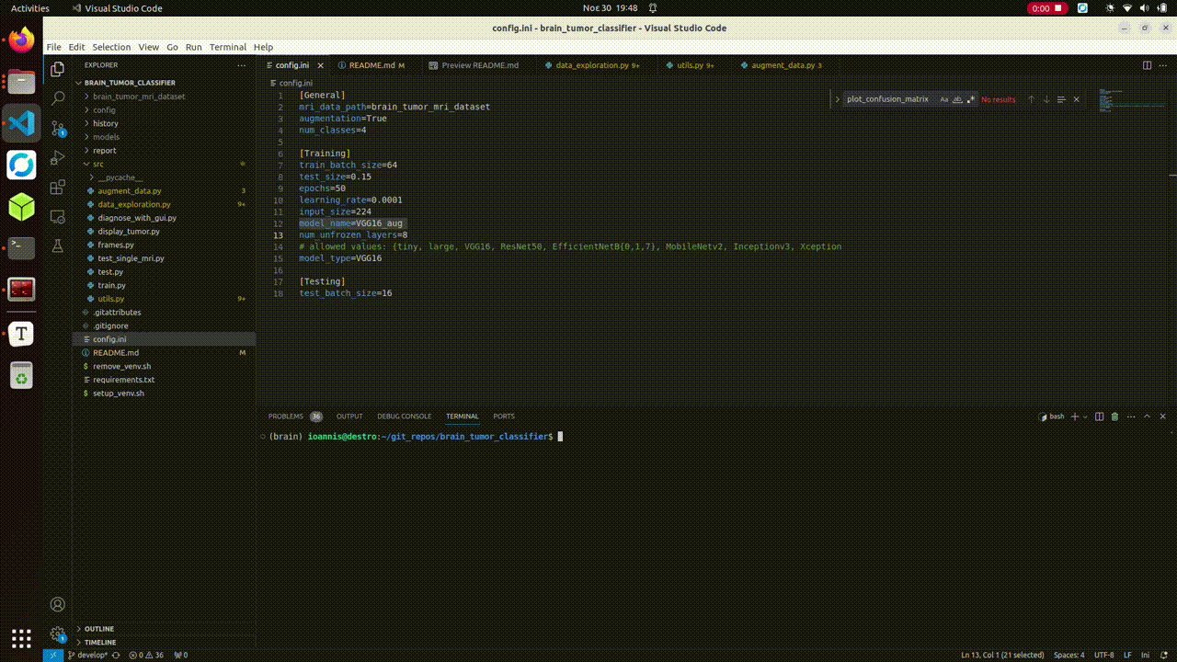This screenshot has height=662, width=1177.
Task: Show Applications grid in dock
Action: click(21, 637)
